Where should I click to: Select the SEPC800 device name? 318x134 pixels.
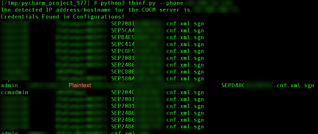tap(123, 72)
